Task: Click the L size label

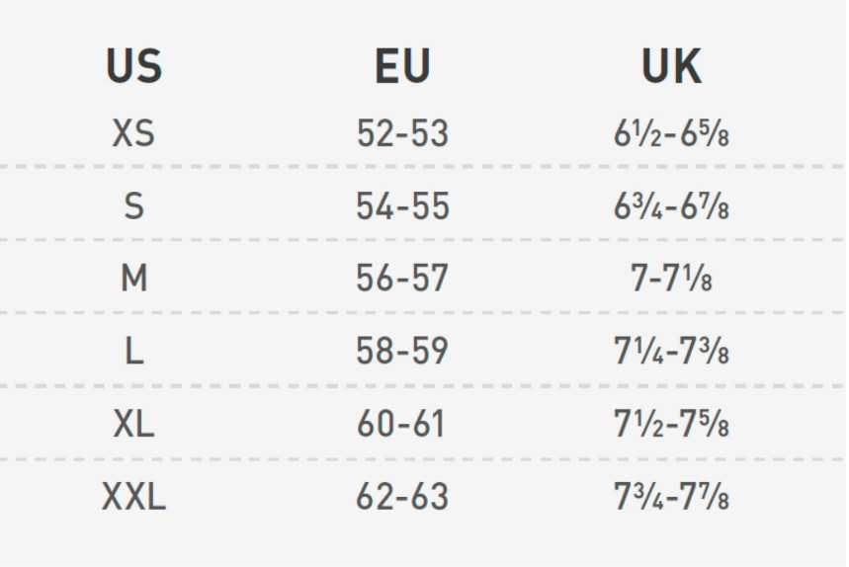Action: tap(134, 351)
